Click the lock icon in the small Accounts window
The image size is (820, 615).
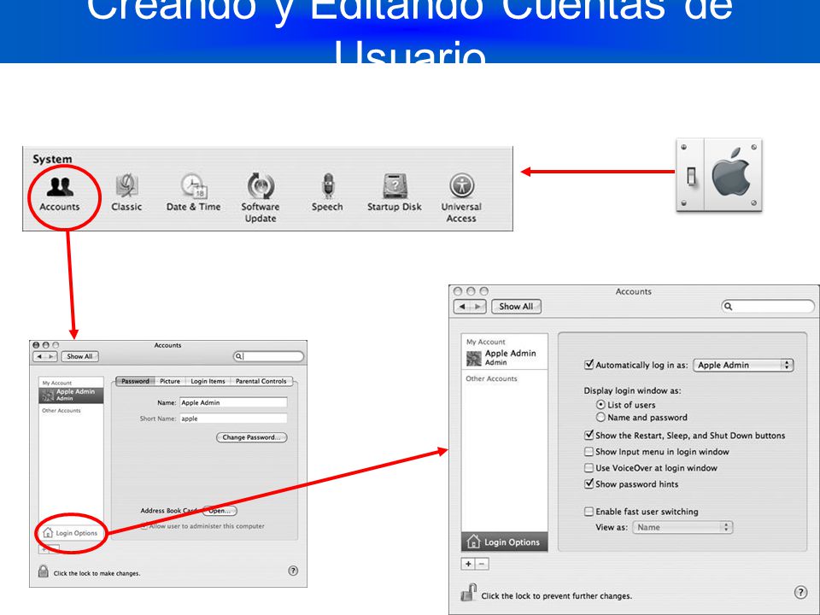pos(44,571)
